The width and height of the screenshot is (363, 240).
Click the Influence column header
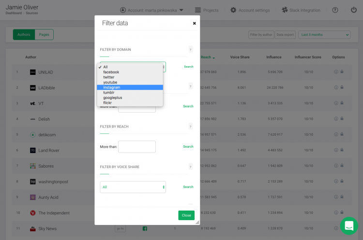coord(274,57)
